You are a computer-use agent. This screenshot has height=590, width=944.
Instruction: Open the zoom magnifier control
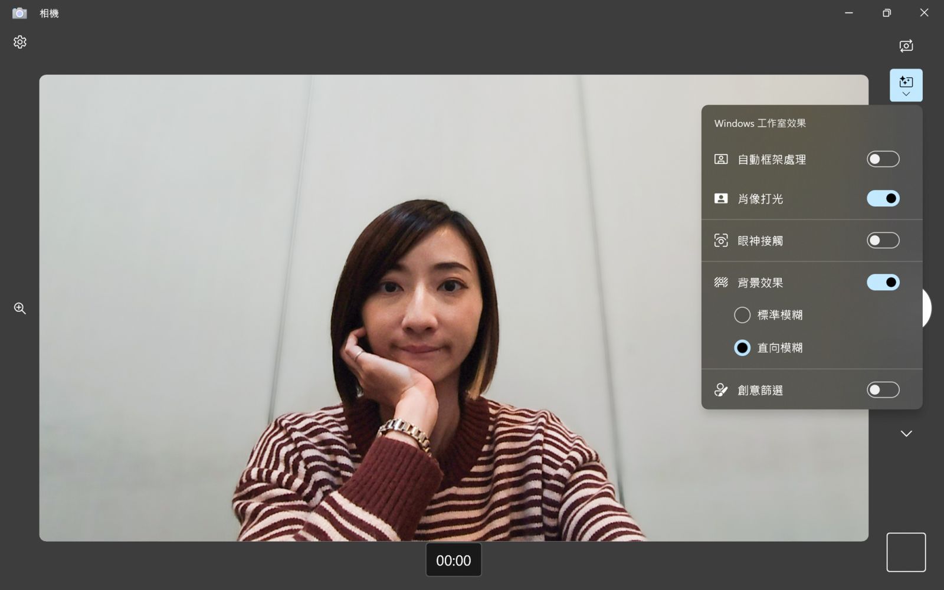tap(20, 308)
